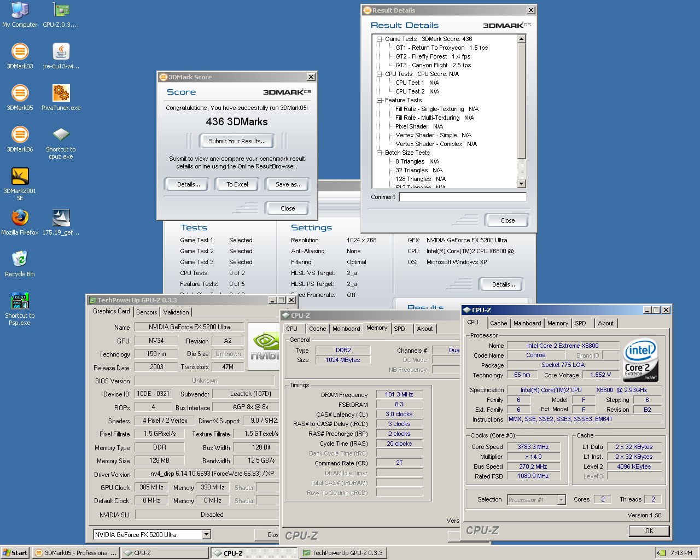The height and width of the screenshot is (560, 700).
Task: Click the GPU Clock value 385 MHz
Action: 151,487
